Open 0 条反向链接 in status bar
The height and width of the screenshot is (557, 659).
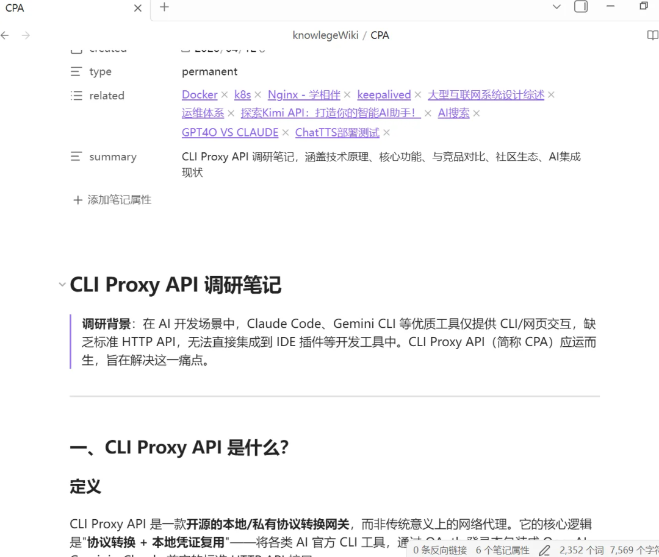[x=439, y=550]
